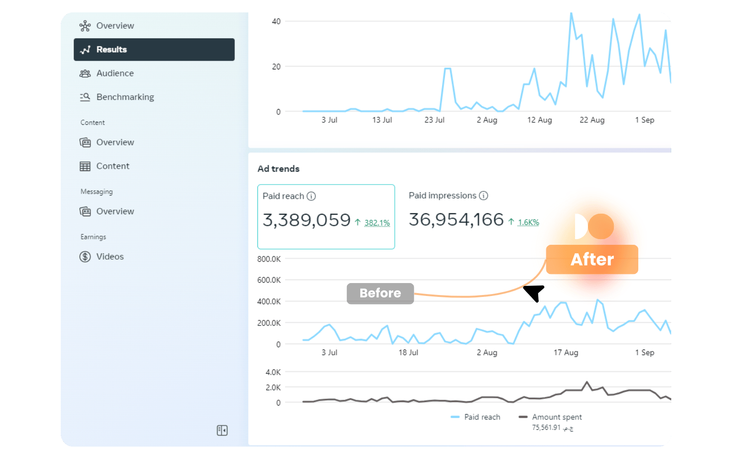Click the Results trend-line icon
Screen dimensions: 732x459
click(85, 50)
